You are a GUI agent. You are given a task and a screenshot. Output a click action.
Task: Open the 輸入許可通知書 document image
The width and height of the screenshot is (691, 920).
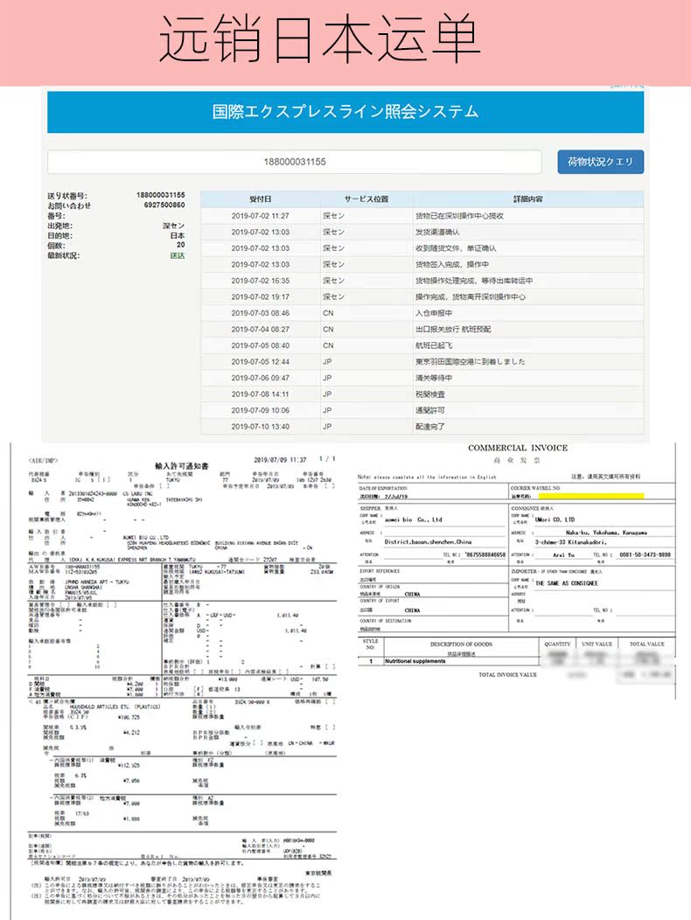click(182, 680)
